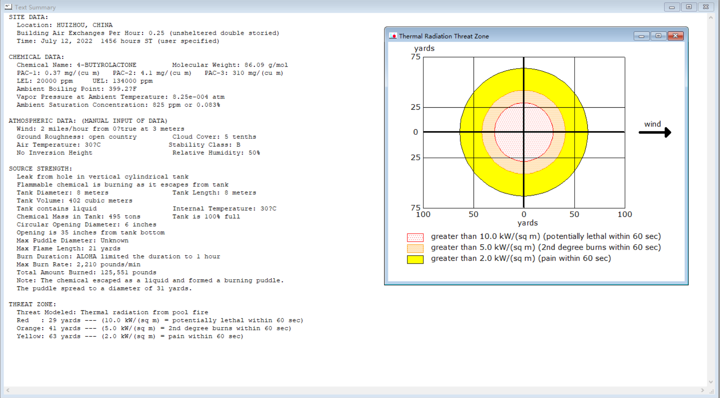Click 'Total Amount Burned: 125,551 pounds' line
Screen dimensions: 720x398
86,272
